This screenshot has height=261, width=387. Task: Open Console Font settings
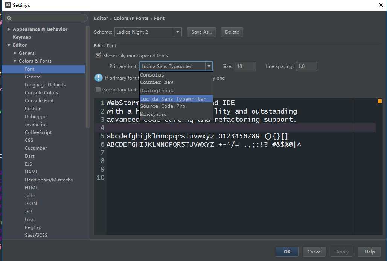point(39,101)
